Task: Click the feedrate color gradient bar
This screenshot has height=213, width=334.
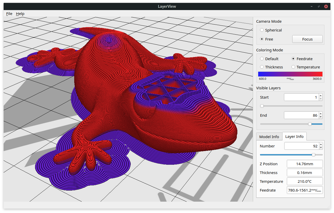Action: pyautogui.click(x=290, y=74)
